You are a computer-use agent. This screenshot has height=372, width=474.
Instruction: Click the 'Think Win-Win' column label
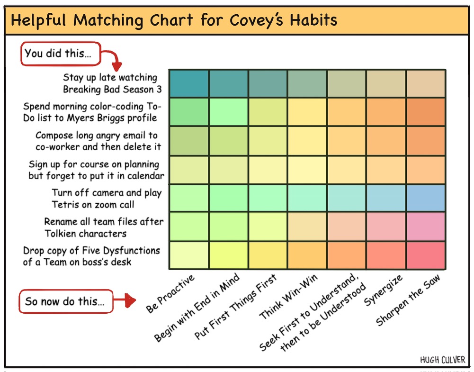click(288, 296)
